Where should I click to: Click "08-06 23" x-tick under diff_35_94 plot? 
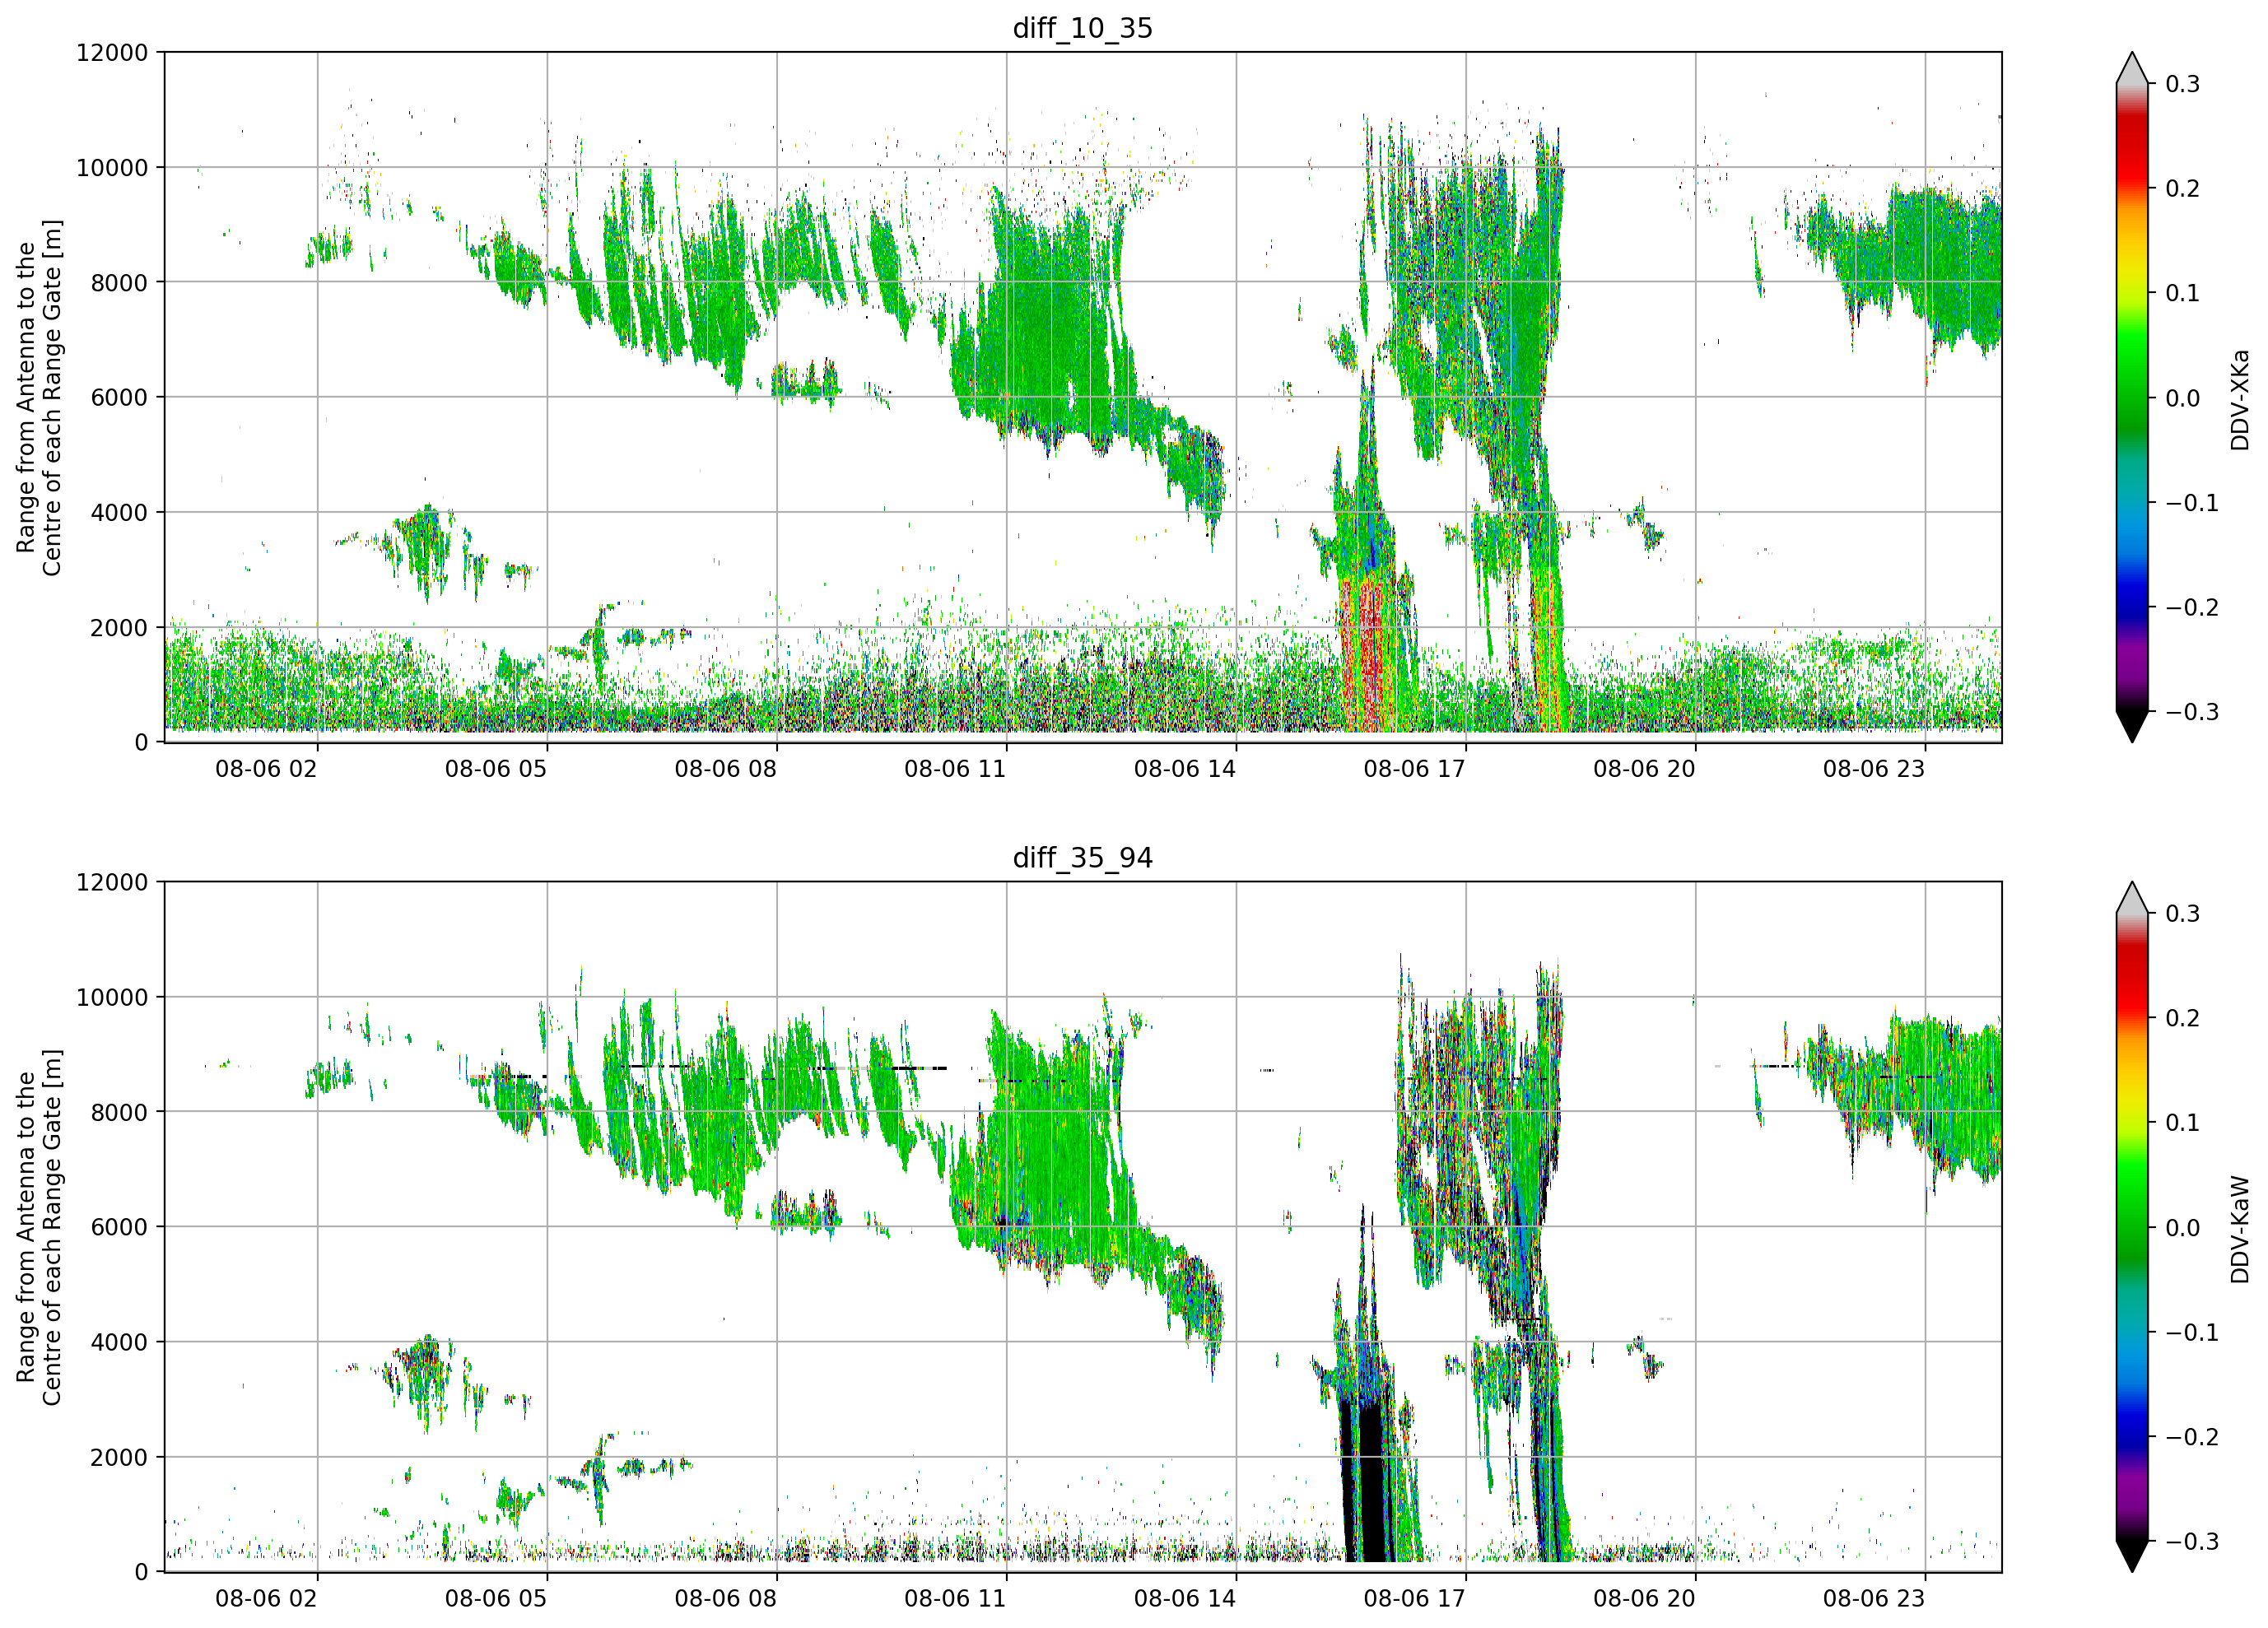pos(1874,1598)
